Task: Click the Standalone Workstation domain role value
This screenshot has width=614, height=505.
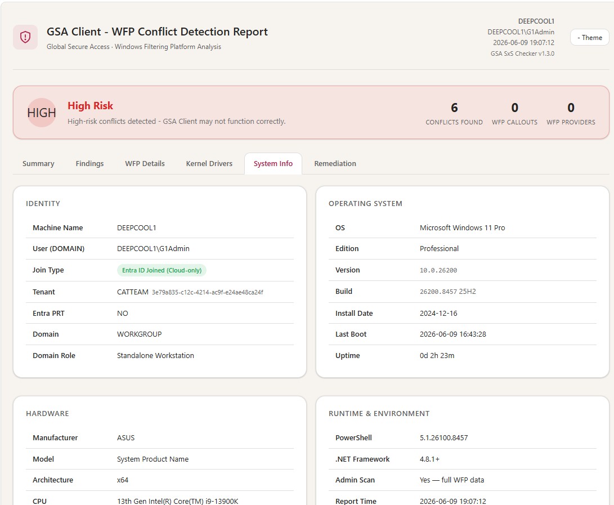Action: click(155, 355)
